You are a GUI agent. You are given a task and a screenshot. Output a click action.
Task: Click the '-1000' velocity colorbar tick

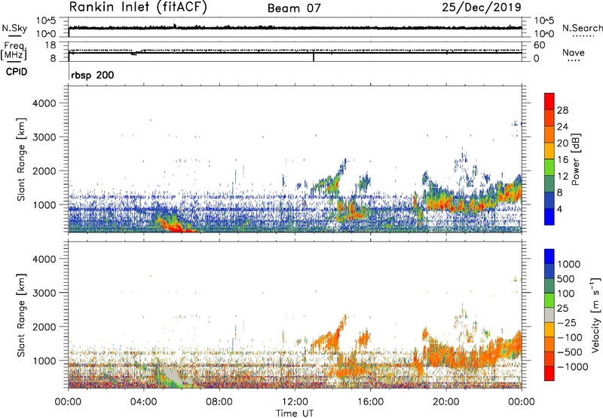click(x=572, y=367)
